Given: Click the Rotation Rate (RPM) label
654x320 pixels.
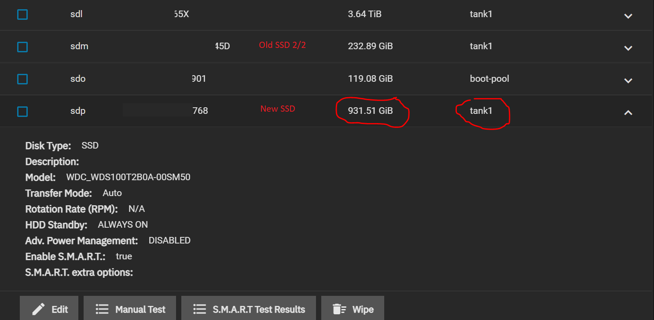Looking at the screenshot, I should (72, 209).
